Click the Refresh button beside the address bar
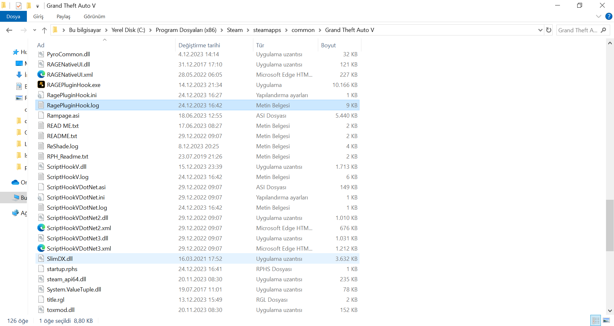 click(x=549, y=30)
